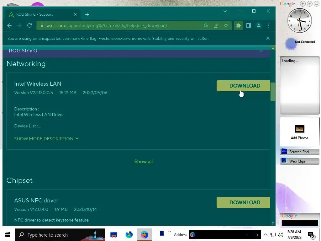
Task: Click the Chrome taskbar icon
Action: [144, 235]
